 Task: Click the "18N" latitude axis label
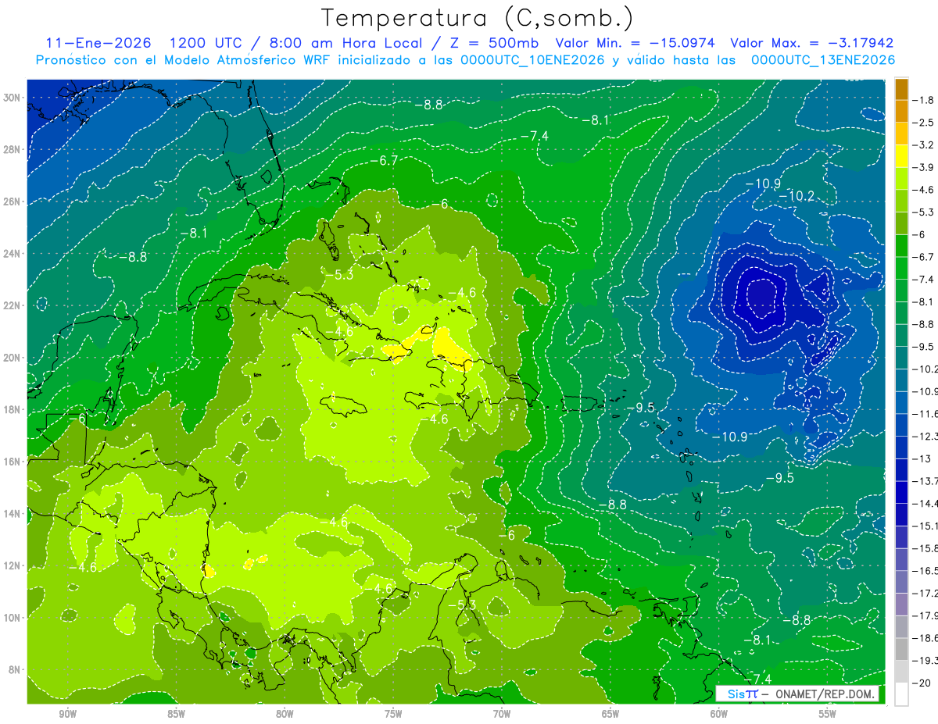(x=13, y=409)
